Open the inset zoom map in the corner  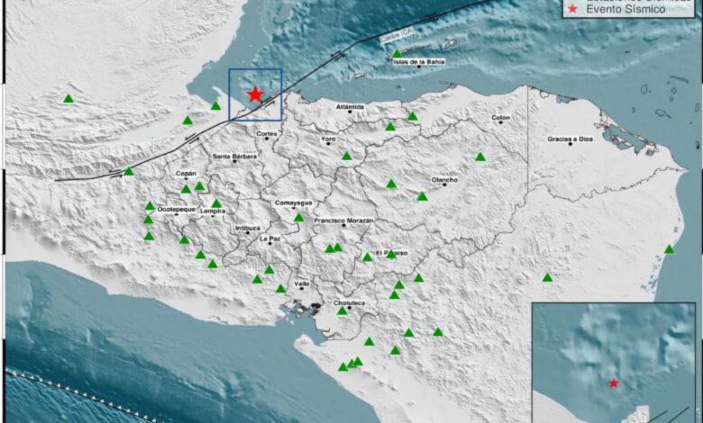pos(613,362)
